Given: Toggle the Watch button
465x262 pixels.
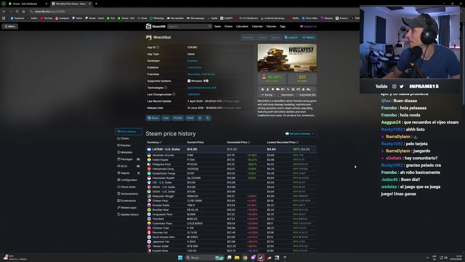Looking at the screenshot, I should (x=308, y=37).
